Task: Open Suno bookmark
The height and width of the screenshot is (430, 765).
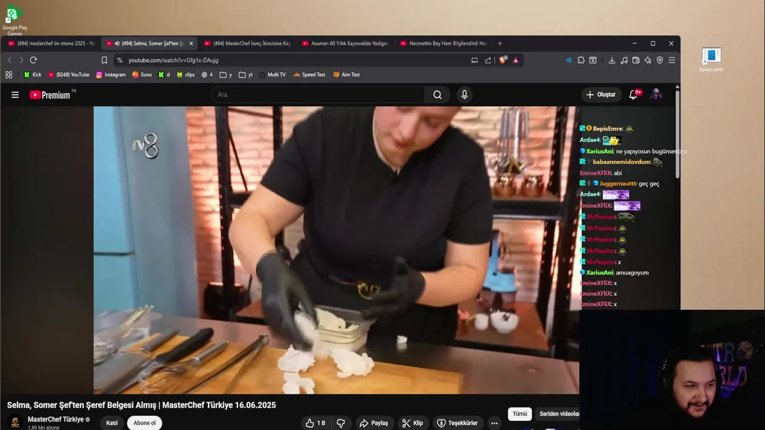Action: 142,75
